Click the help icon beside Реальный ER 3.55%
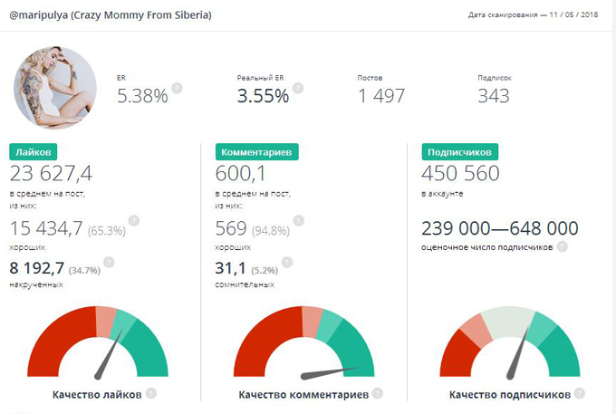Screen dimensions: 616x414 point(298,88)
